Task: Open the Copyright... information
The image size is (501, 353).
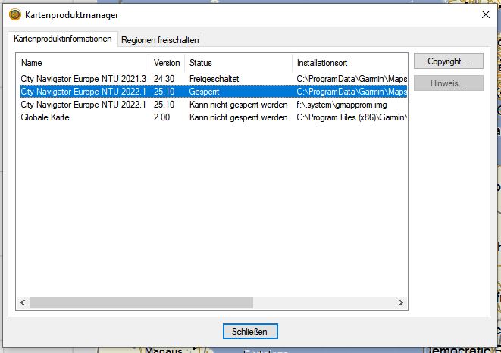Action: (x=448, y=61)
